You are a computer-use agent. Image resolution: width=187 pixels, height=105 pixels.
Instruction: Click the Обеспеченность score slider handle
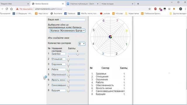(68, 75)
